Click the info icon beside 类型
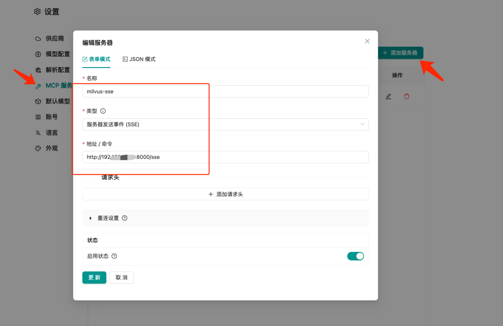 point(103,111)
